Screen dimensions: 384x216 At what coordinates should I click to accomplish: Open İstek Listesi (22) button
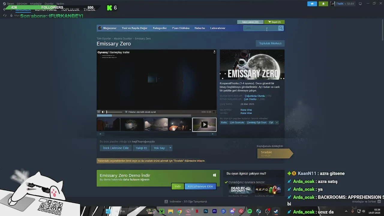tap(250, 22)
